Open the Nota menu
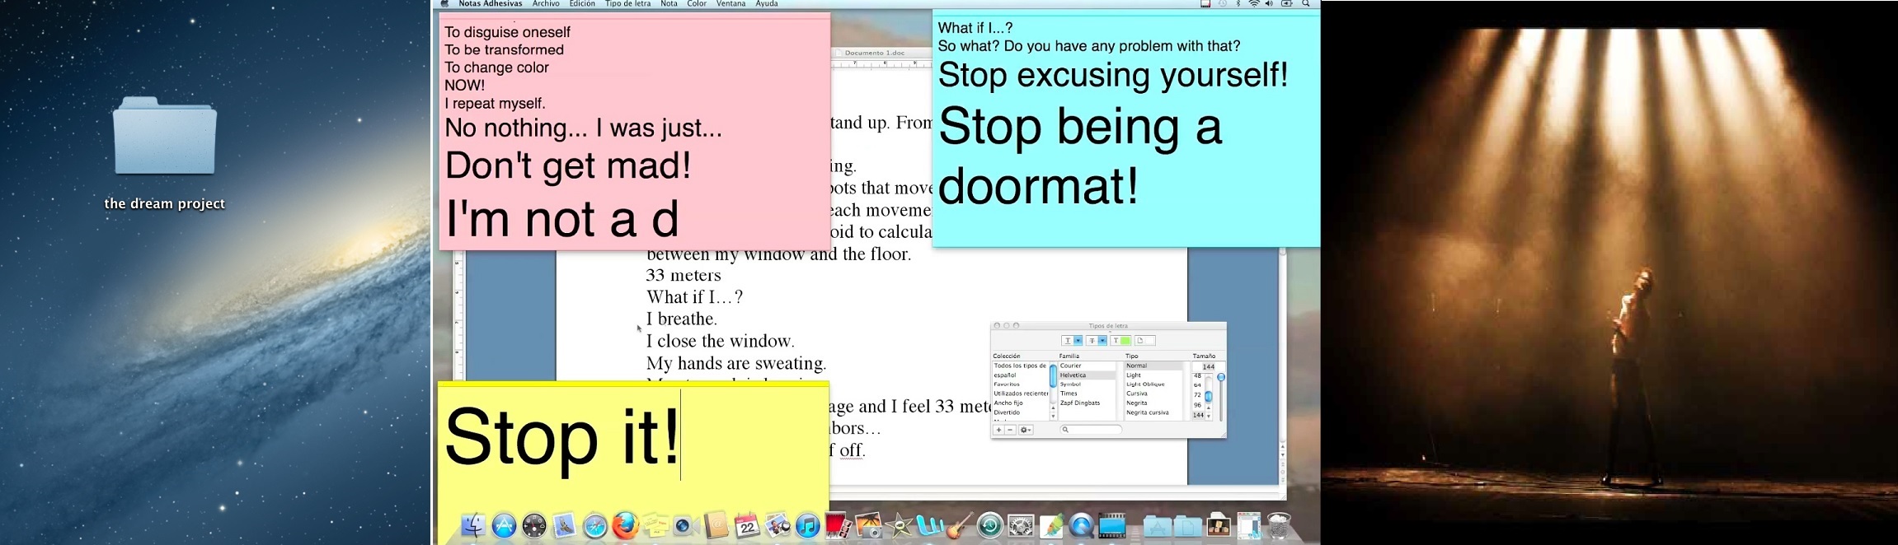The image size is (1898, 545). pyautogui.click(x=669, y=4)
